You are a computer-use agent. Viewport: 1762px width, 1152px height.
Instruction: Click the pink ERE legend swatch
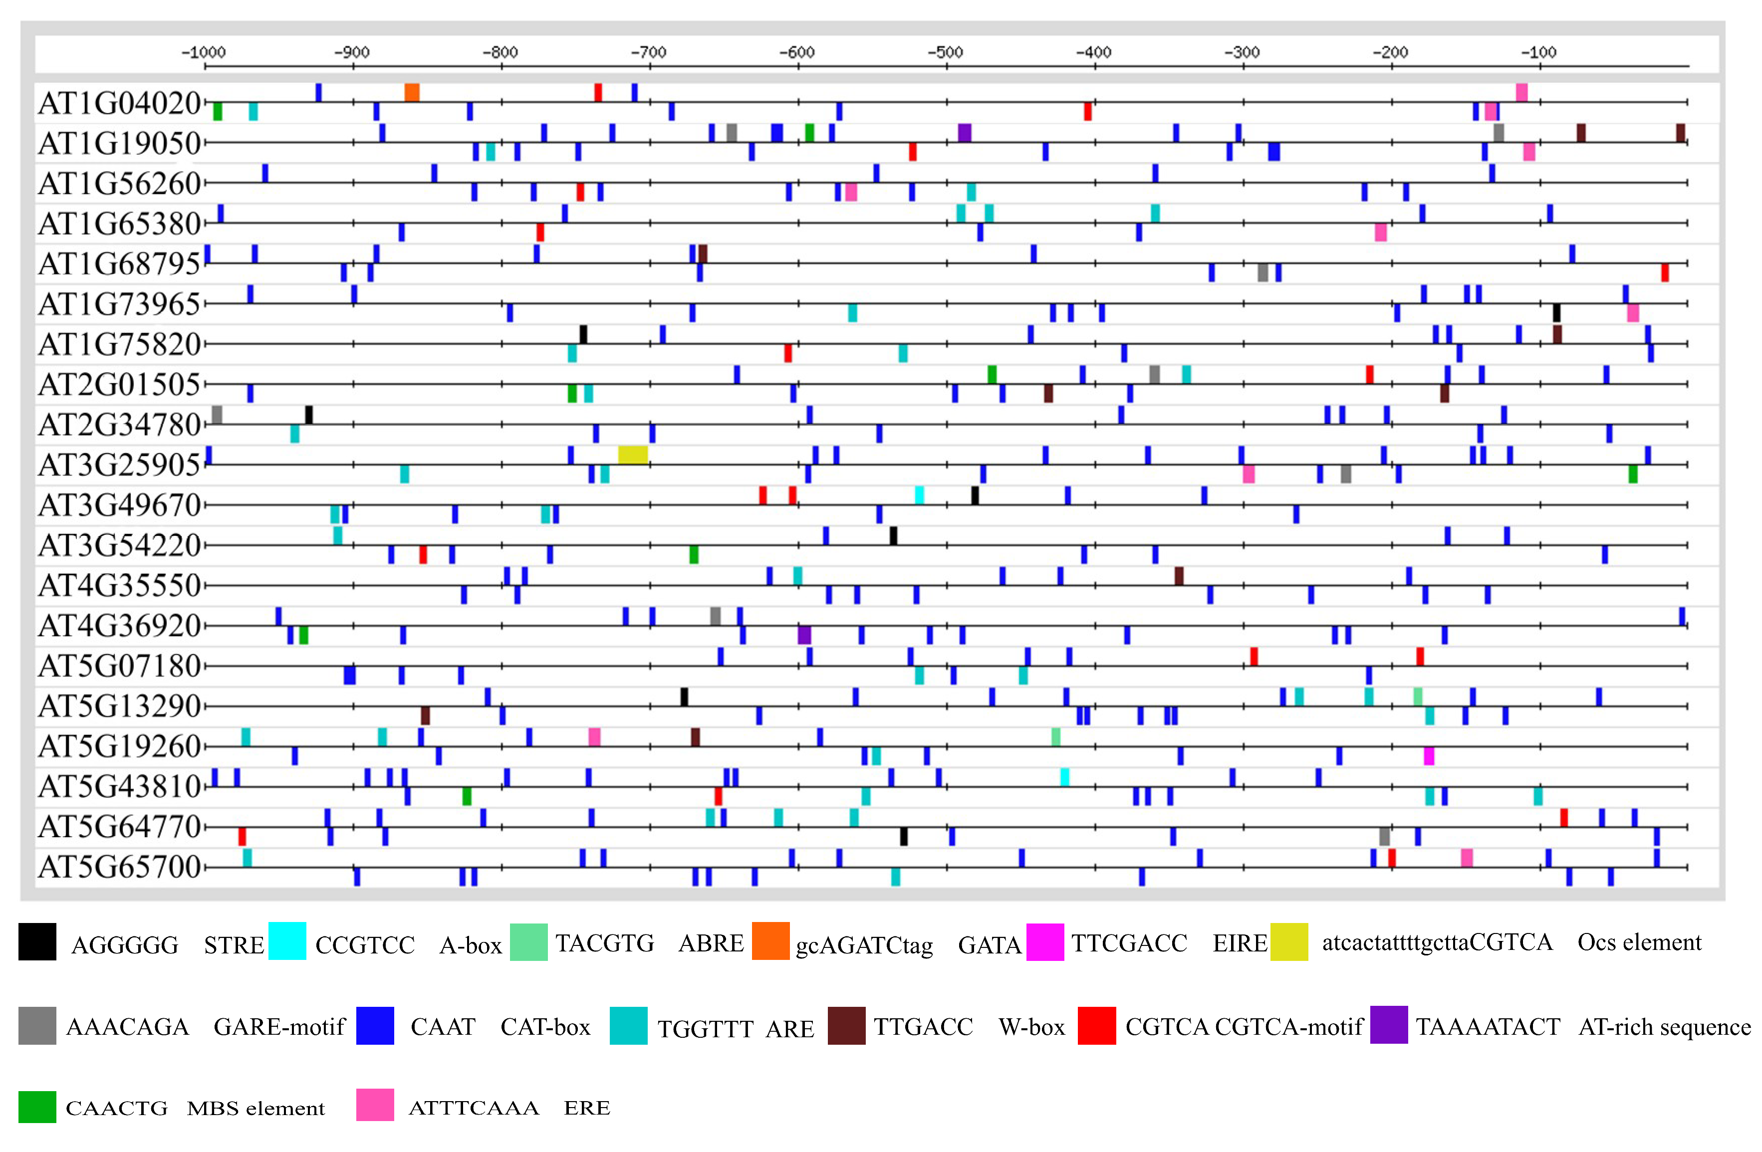point(375,1106)
